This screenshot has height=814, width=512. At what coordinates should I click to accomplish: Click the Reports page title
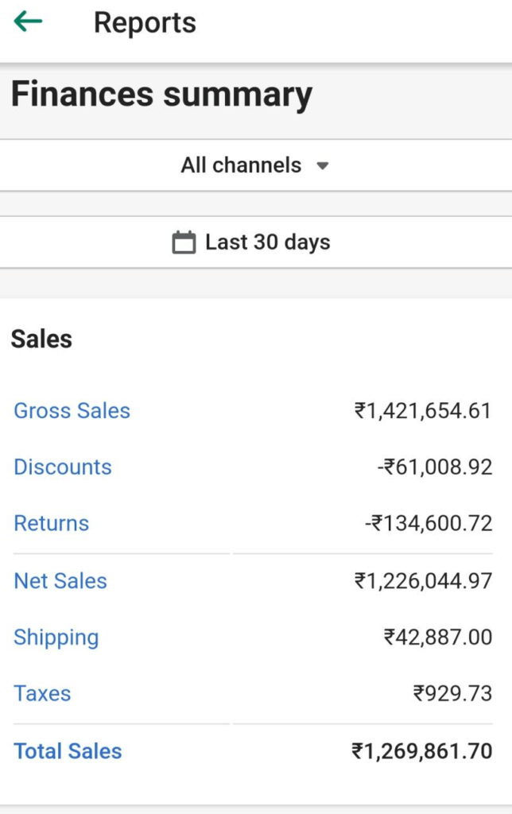click(145, 23)
